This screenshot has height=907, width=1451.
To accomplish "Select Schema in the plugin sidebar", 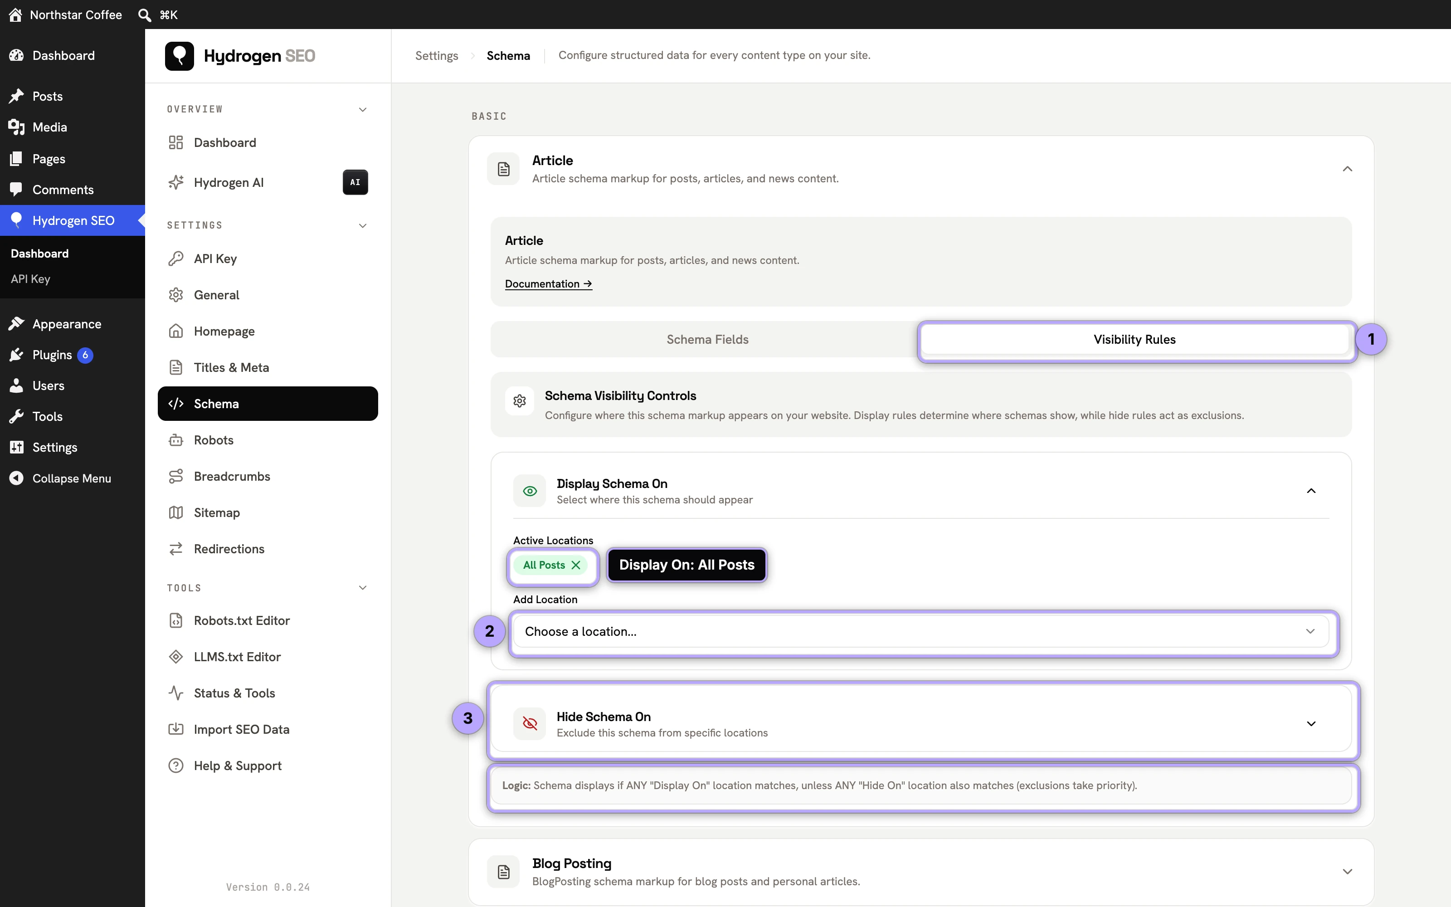I will pos(268,404).
